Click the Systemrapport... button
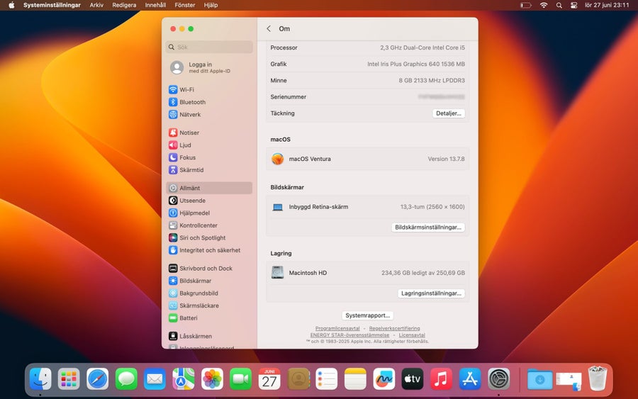Screen dimensions: 638x399 (x=367, y=315)
